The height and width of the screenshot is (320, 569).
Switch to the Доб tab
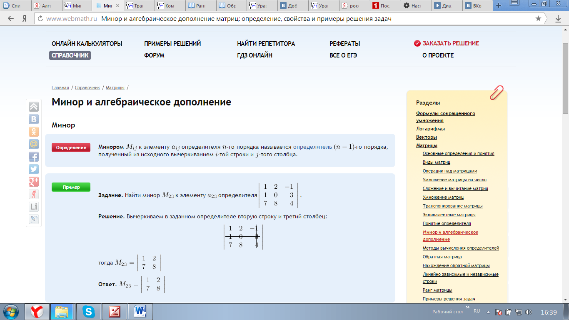(x=293, y=6)
